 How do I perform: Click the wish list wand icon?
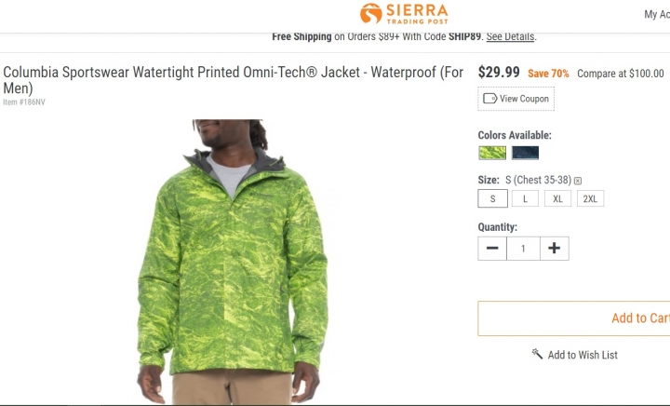(x=537, y=354)
